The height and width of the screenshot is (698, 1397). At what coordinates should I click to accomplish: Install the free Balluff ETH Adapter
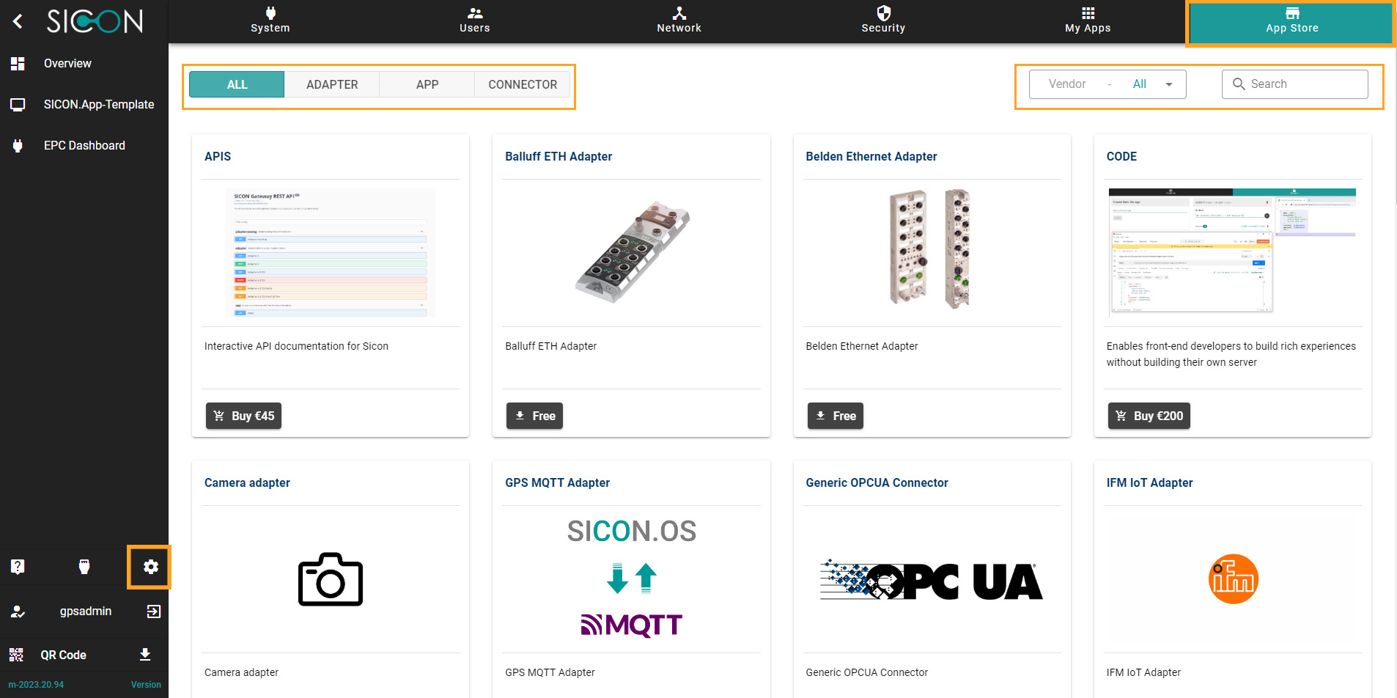pyautogui.click(x=535, y=416)
